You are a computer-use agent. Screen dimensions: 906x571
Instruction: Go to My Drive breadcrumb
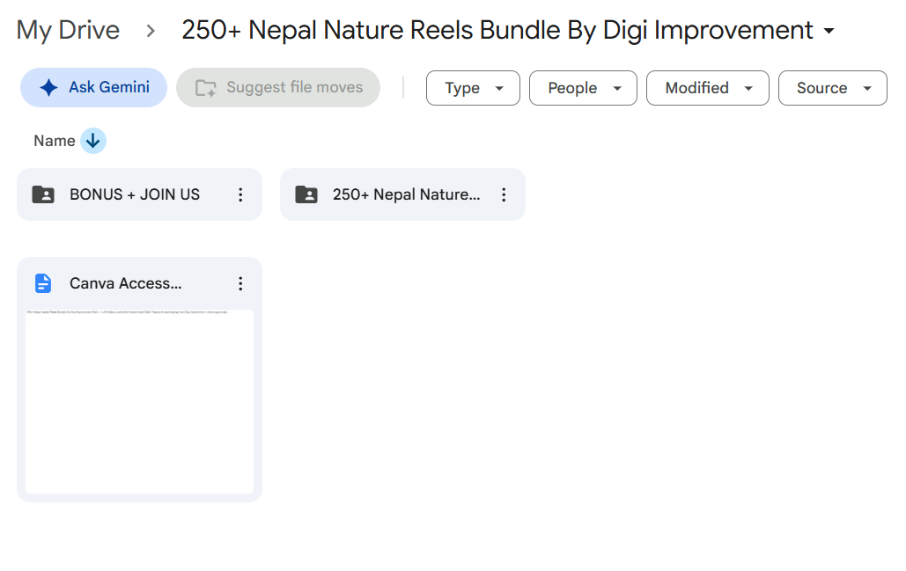pyautogui.click(x=68, y=30)
